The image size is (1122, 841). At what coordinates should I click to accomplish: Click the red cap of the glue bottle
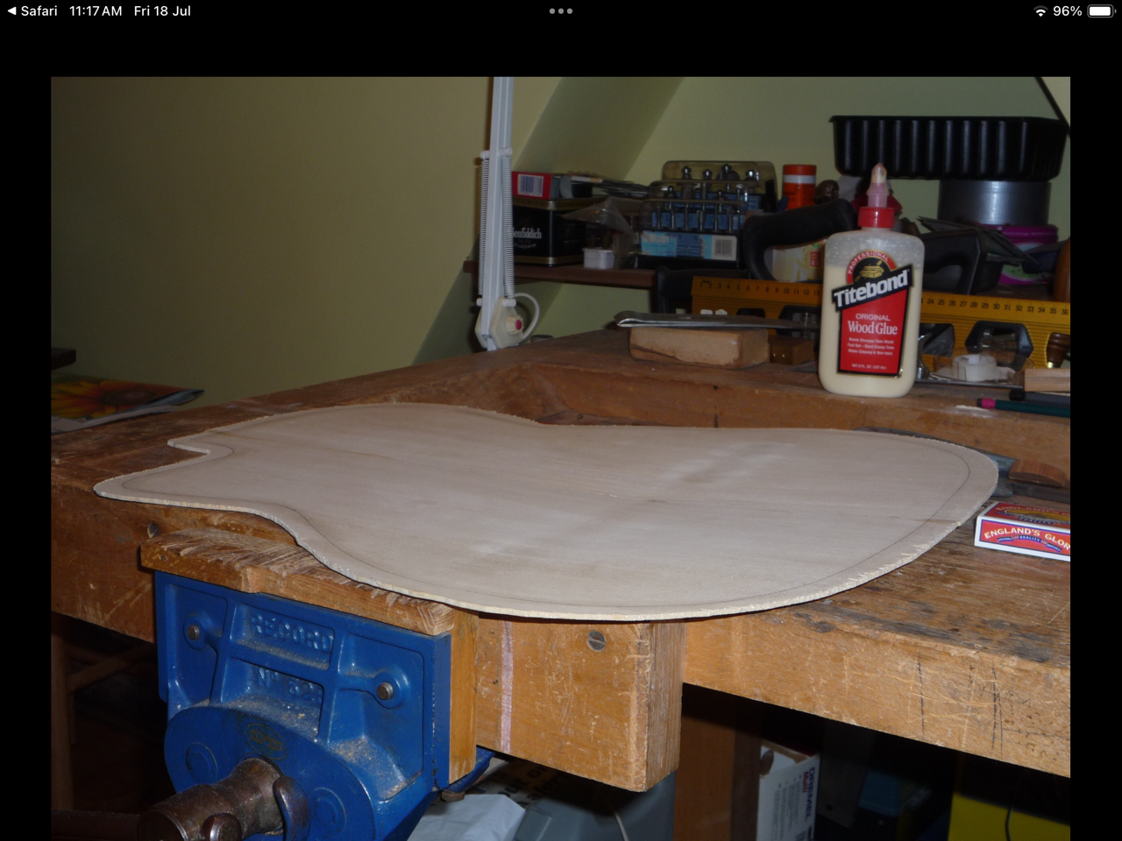click(877, 215)
